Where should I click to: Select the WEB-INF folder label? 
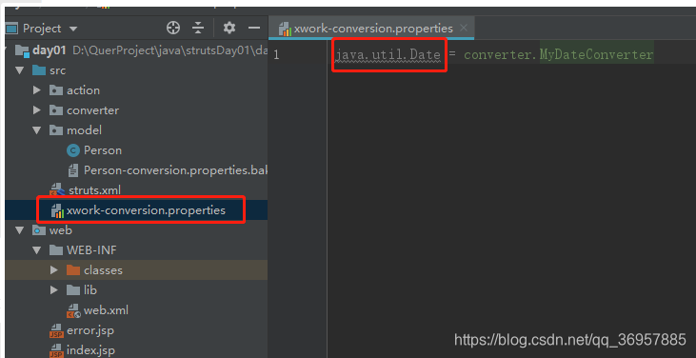coord(92,250)
